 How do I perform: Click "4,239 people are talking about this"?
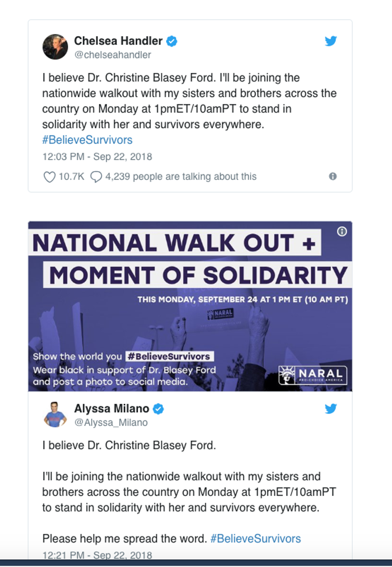[x=181, y=177]
